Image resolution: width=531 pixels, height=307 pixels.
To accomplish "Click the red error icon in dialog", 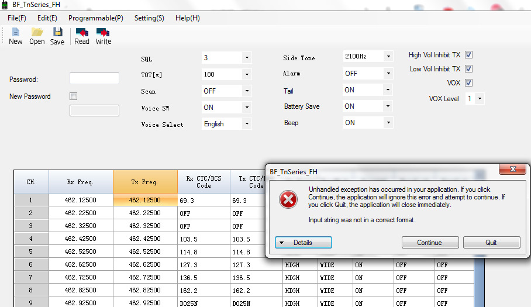I will pos(288,201).
